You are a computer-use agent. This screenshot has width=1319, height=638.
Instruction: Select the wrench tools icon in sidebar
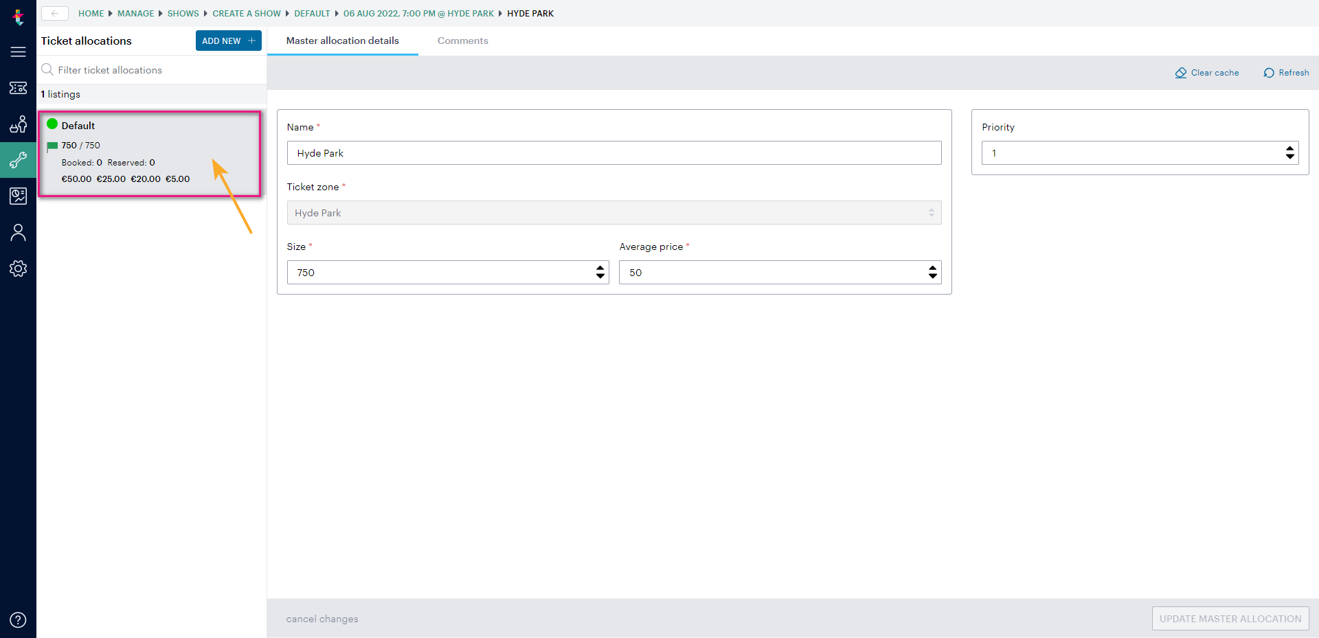tap(18, 160)
